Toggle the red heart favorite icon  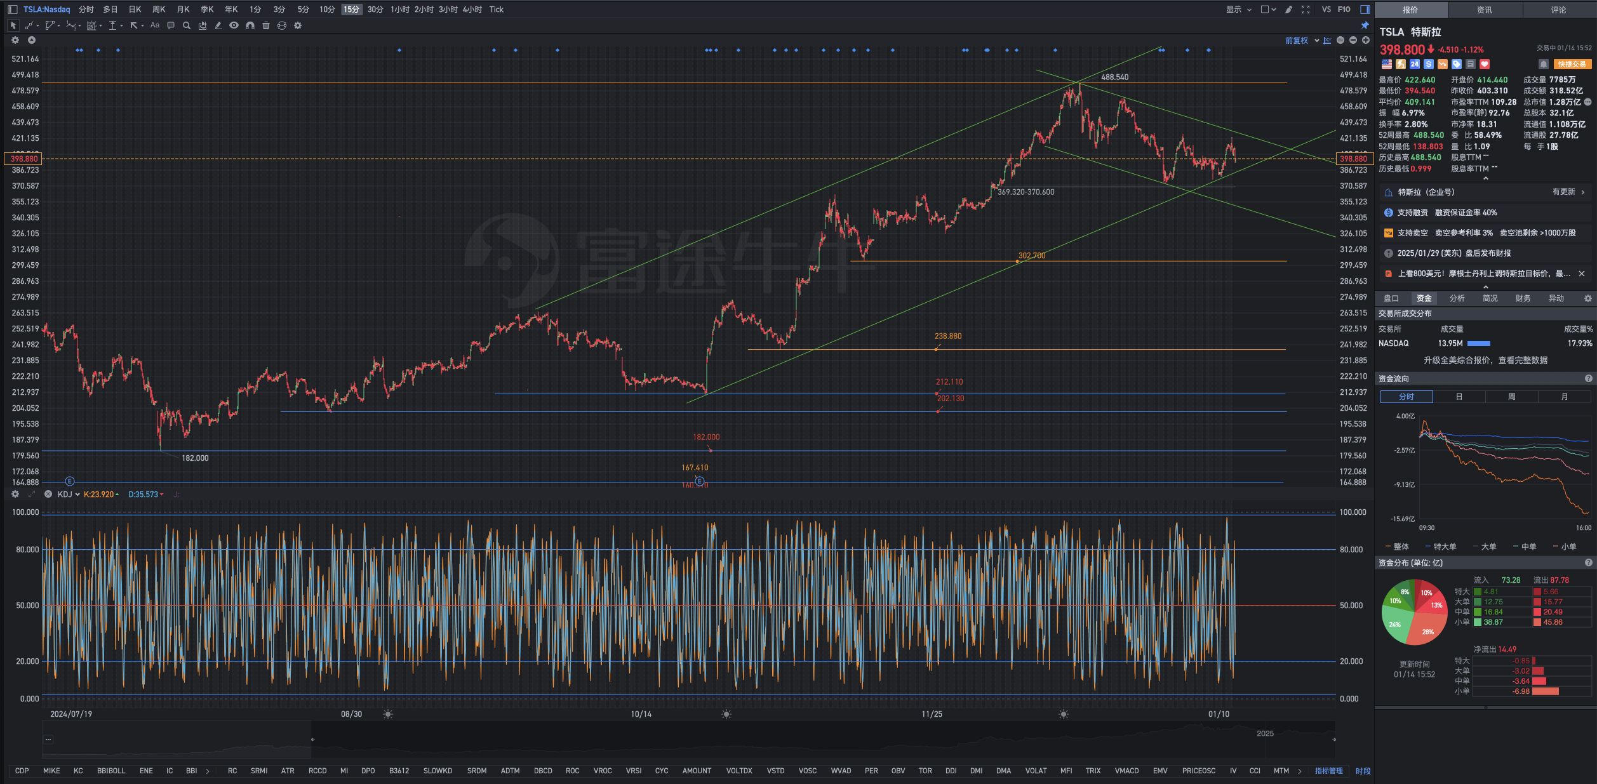click(x=1485, y=64)
